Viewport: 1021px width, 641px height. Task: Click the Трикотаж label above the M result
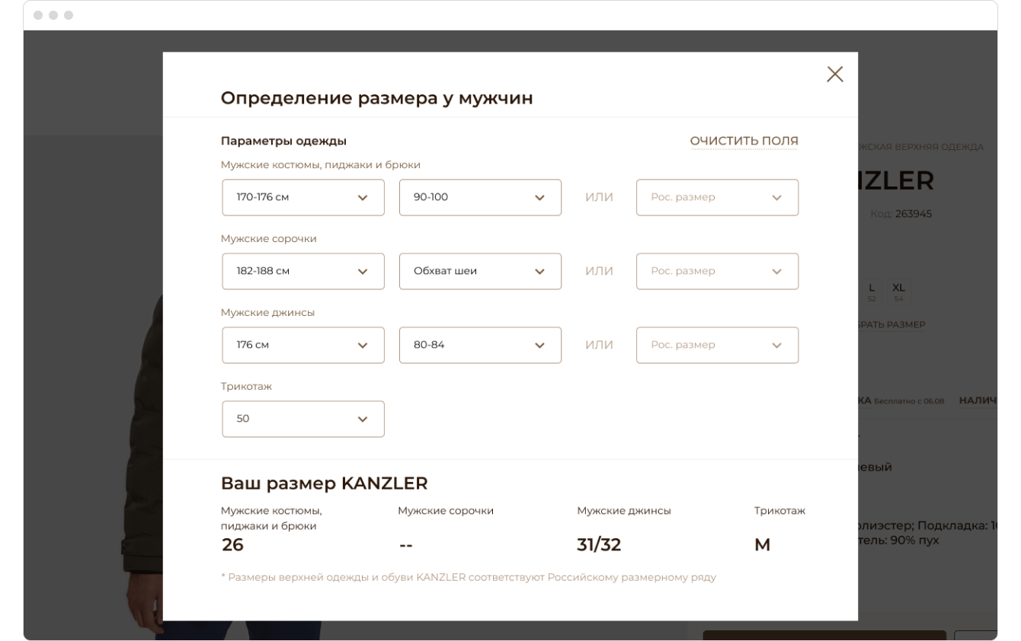[x=779, y=510]
